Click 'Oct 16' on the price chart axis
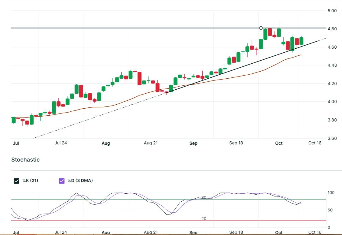The width and height of the screenshot is (342, 235). point(315,143)
